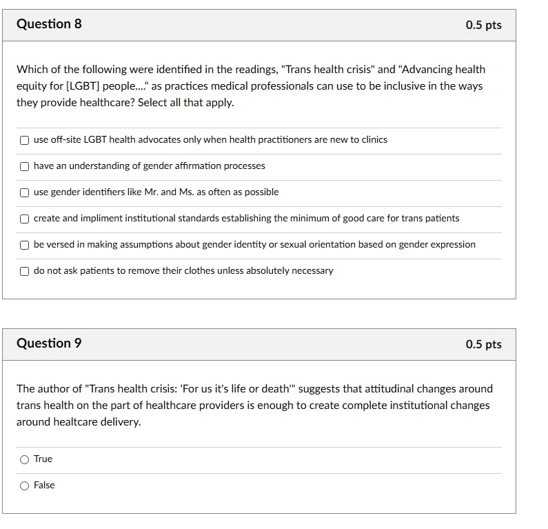Check the box for off-site LGBT health advocates
The height and width of the screenshot is (529, 548).
24,140
